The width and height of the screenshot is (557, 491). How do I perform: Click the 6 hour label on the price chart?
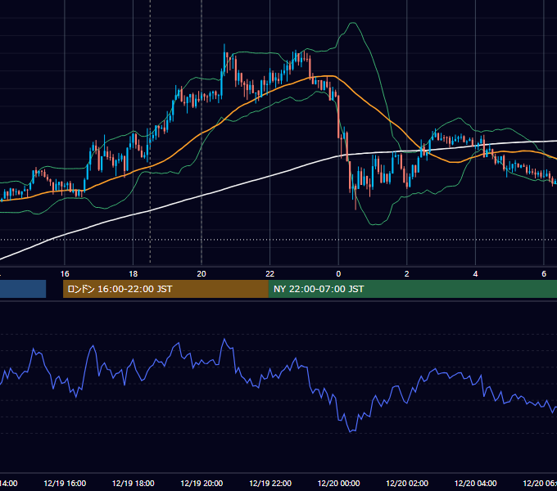point(544,274)
